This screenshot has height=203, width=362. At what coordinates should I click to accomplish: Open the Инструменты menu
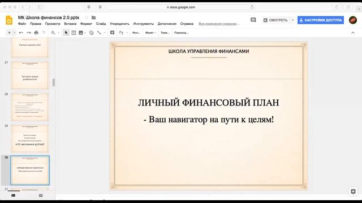(x=143, y=24)
